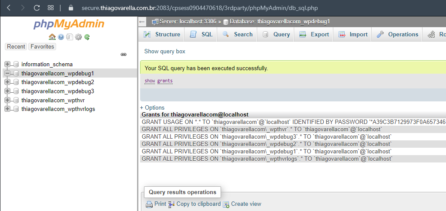Select thiagovarellacom_wpdebug3 database name

coord(57,91)
